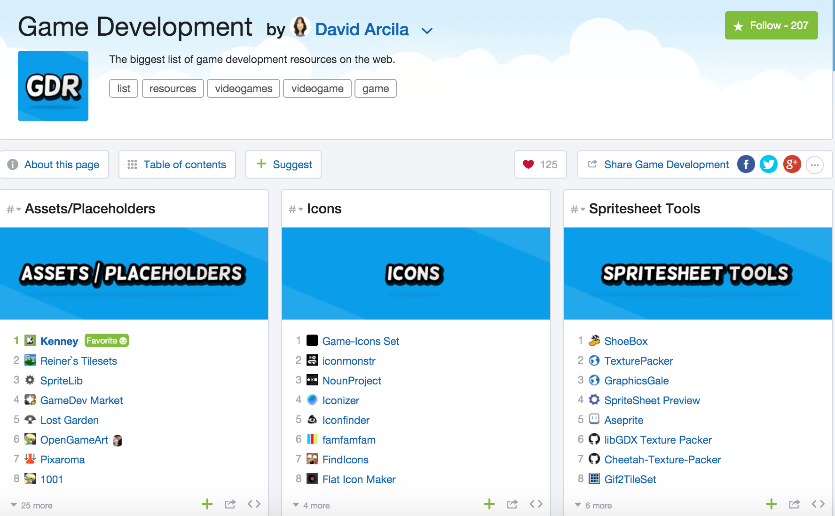
Task: Click the GDR logo thumbnail
Action: point(53,86)
